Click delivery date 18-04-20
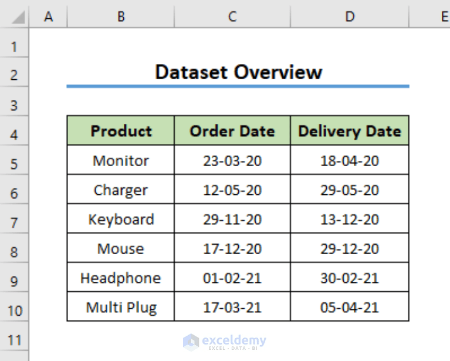Viewport: 450px width, 361px height. (x=350, y=160)
